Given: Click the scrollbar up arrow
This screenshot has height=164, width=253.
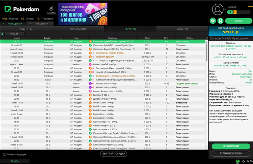Looking at the screenshot, I should [207, 41].
